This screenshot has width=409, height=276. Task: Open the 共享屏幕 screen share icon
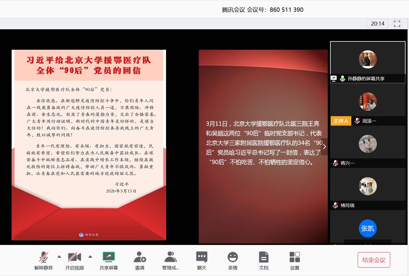point(109,256)
